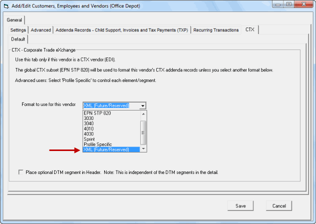Screen dimensions: 316x224
Task: Select the Profile Specific option
Action: pyautogui.click(x=97, y=144)
